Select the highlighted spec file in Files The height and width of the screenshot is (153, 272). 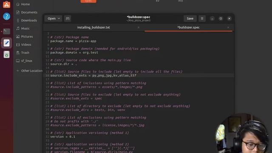coord(88,1)
